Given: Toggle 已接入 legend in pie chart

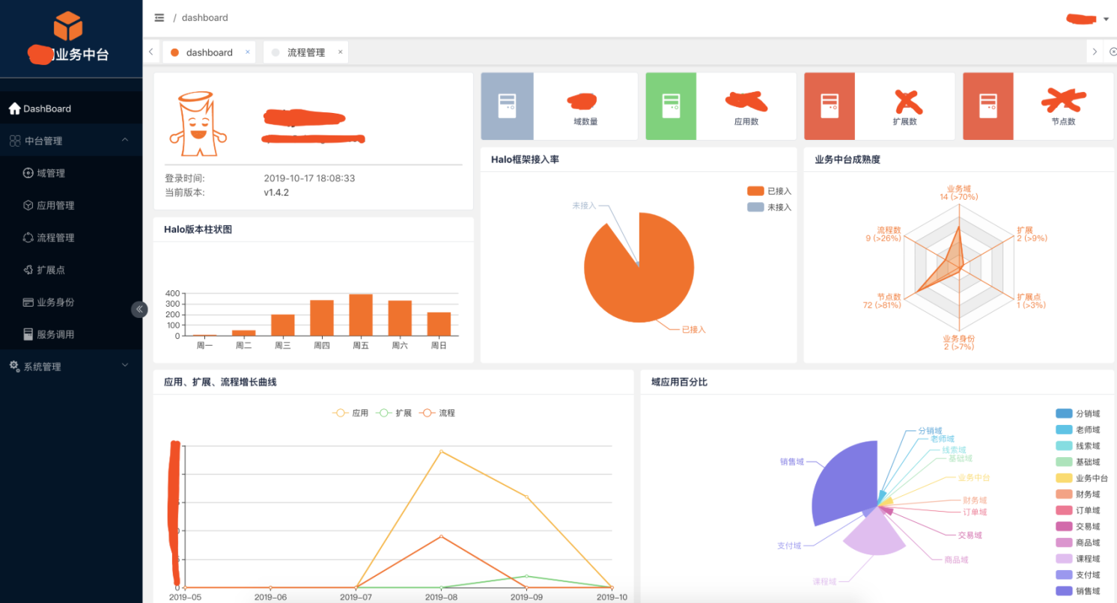Looking at the screenshot, I should (755, 192).
